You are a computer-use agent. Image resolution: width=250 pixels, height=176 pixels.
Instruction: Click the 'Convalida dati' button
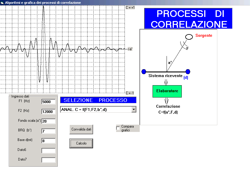[x=81, y=129]
